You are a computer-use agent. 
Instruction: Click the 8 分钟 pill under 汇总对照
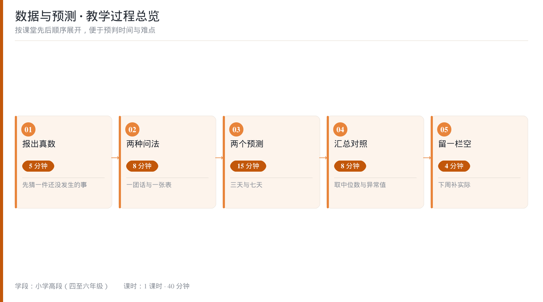(350, 166)
